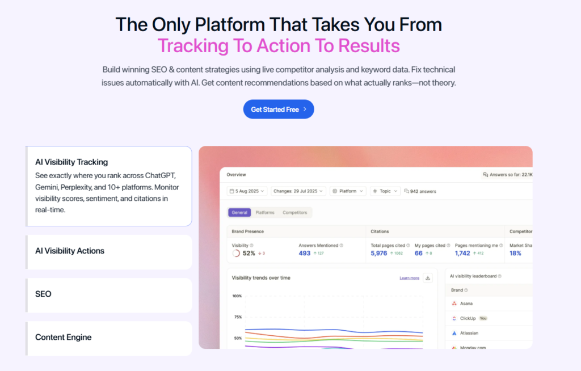The width and height of the screenshot is (581, 371).
Task: Click the Atlassian brand logo icon
Action: pos(454,333)
